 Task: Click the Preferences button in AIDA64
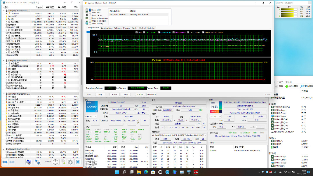(151, 94)
